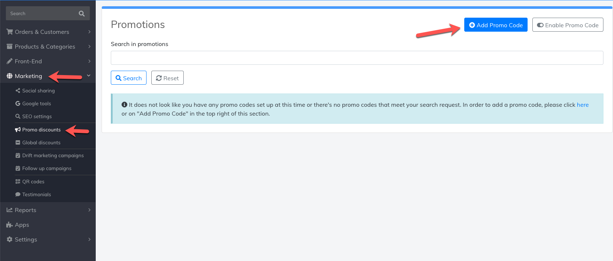The height and width of the screenshot is (261, 613).
Task: Follow the "here" link in the notice
Action: [x=582, y=105]
